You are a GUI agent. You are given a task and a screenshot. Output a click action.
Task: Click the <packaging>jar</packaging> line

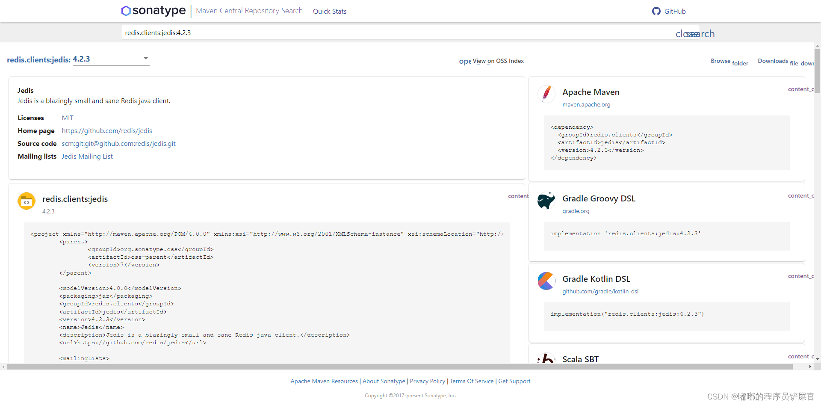(106, 296)
